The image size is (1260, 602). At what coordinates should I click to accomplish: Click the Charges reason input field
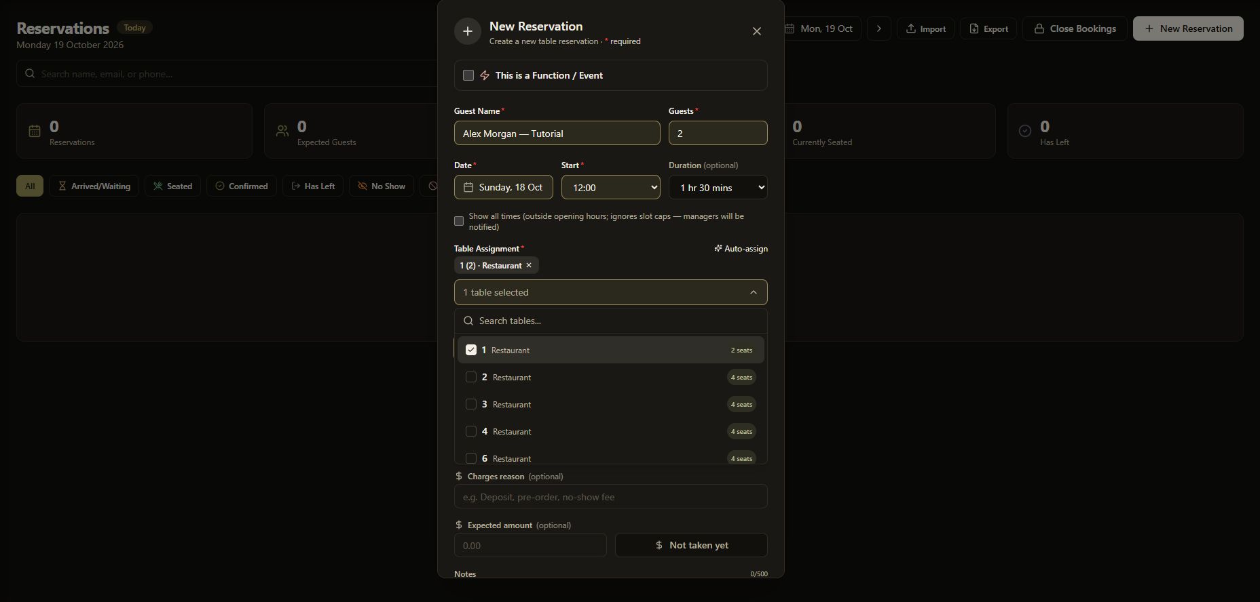pos(611,496)
